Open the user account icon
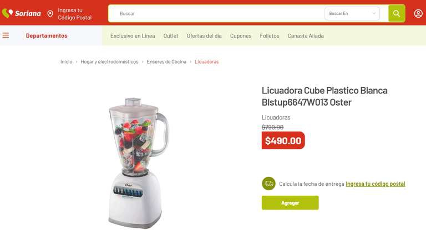Viewport: 426px width, 230px height. tap(418, 13)
